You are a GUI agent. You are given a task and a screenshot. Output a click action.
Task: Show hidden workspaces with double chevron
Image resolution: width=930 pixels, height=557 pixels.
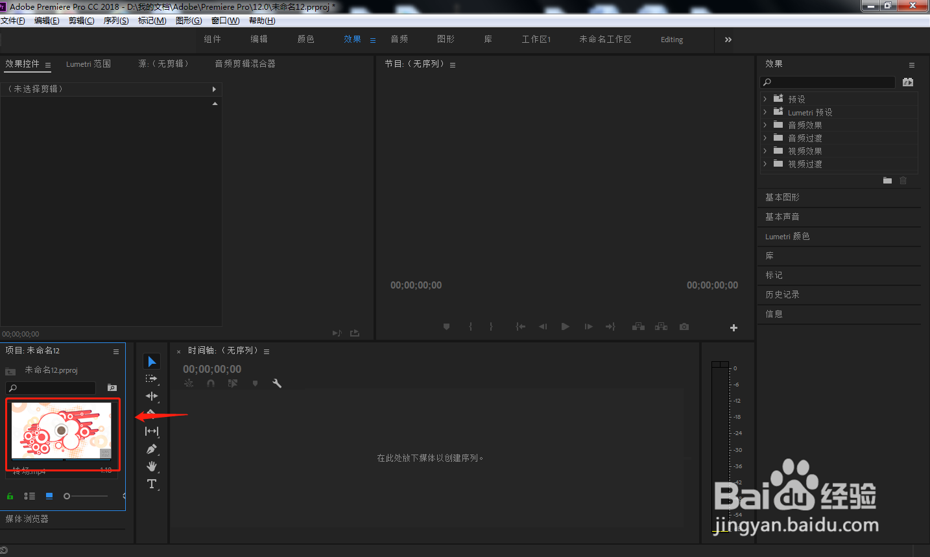pos(728,40)
